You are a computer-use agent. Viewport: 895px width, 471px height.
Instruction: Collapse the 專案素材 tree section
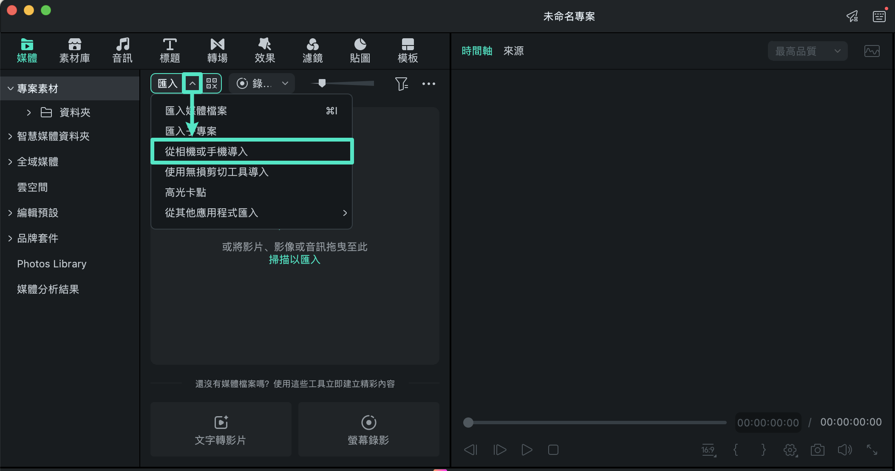pyautogui.click(x=11, y=88)
